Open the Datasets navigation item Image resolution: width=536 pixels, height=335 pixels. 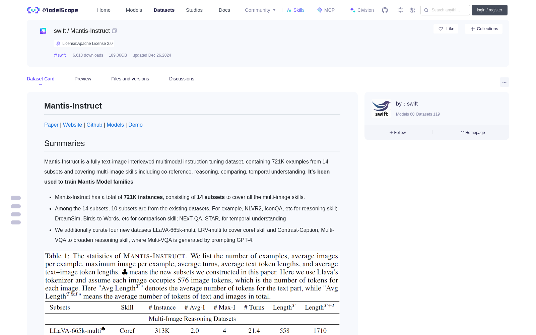(164, 10)
